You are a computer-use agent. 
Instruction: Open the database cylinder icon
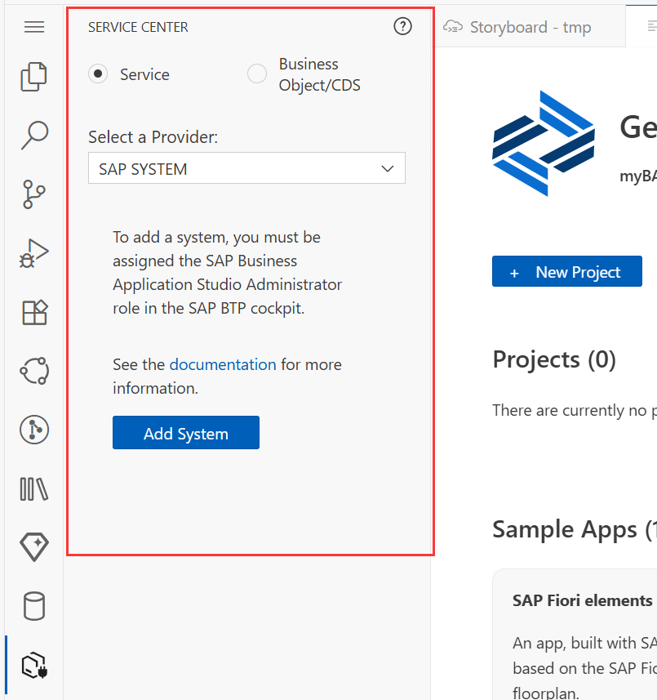(x=34, y=606)
